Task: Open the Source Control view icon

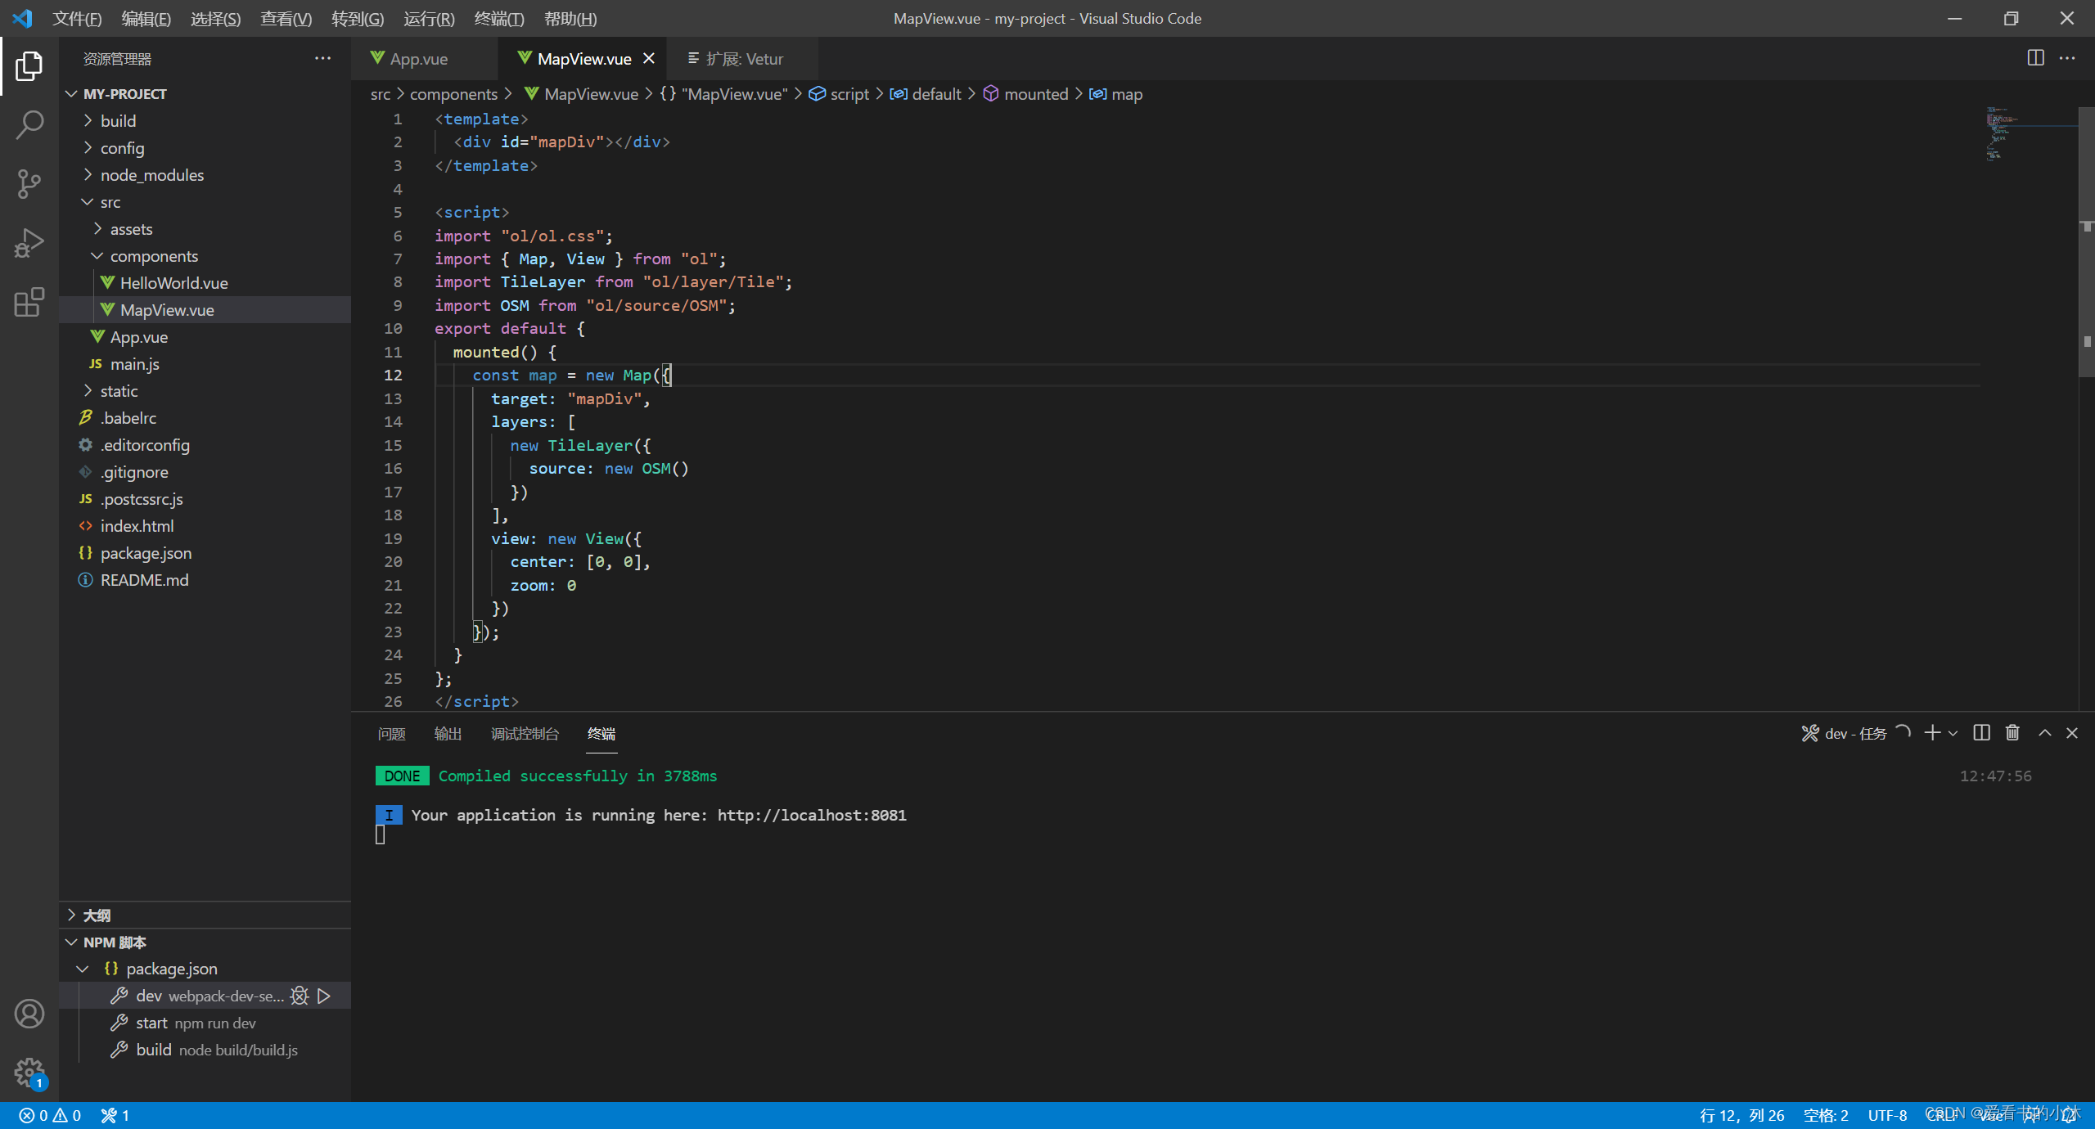Action: point(29,184)
